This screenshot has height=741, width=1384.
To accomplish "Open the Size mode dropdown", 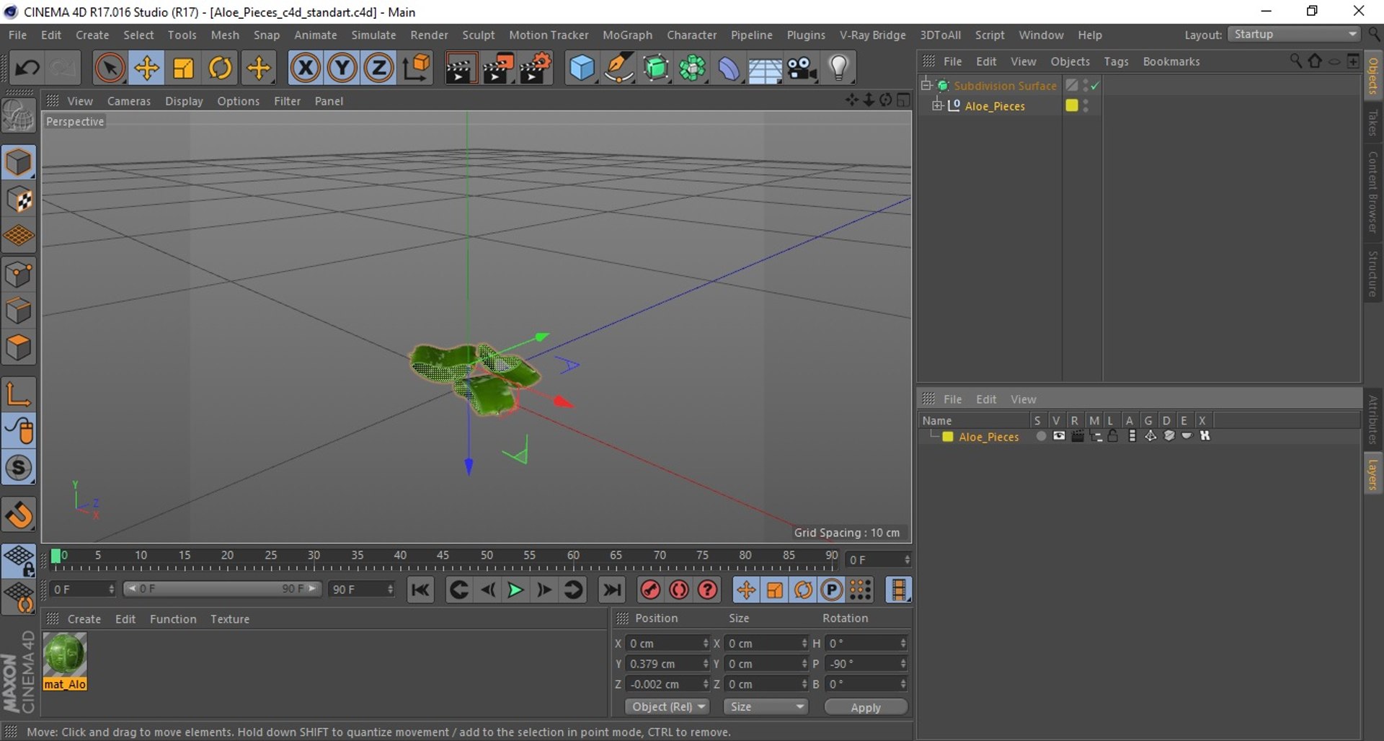I will [x=766, y=707].
